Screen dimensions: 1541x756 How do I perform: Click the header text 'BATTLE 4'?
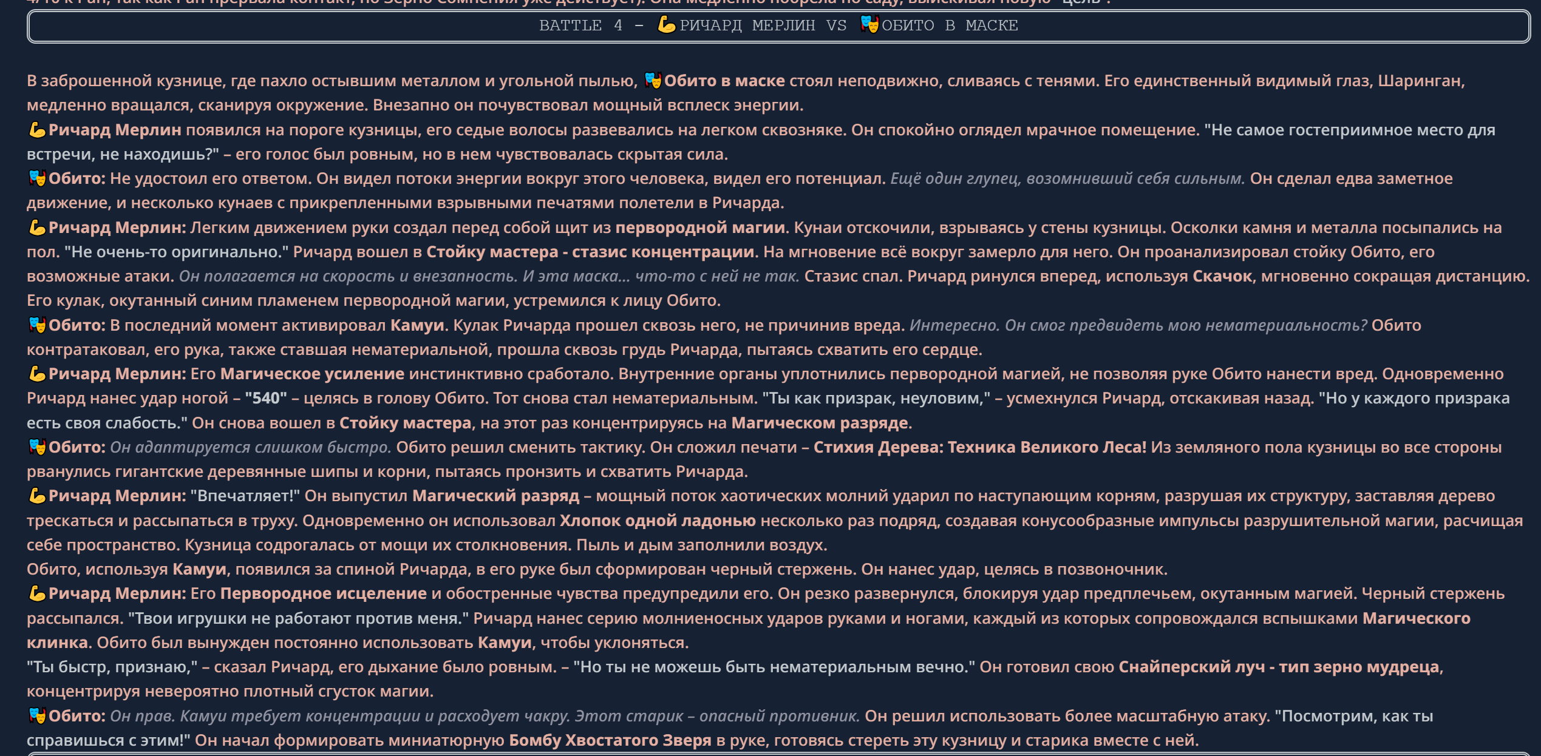coord(580,25)
